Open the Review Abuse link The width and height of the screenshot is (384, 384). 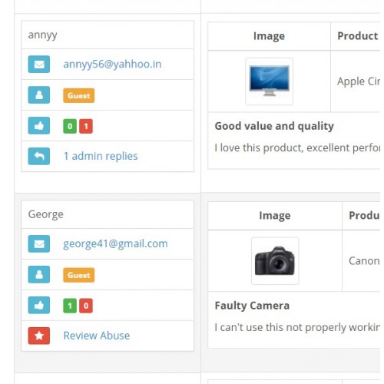[97, 336]
